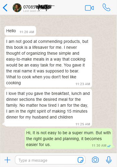117x167 pixels.
Task: Click the 11:20 AM timestamp beside Hello
Action: coord(27,32)
